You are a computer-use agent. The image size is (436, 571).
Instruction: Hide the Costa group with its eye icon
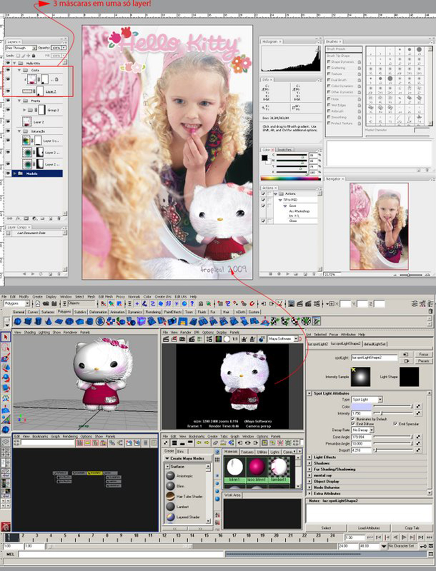click(8, 70)
